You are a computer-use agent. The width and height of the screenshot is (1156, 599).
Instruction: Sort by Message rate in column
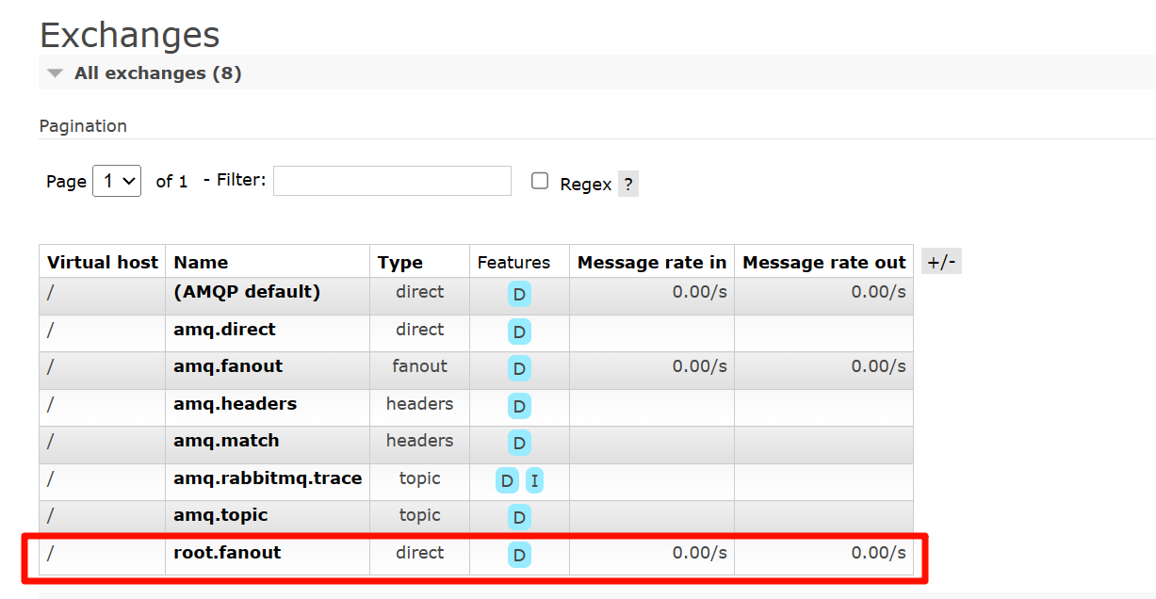651,263
